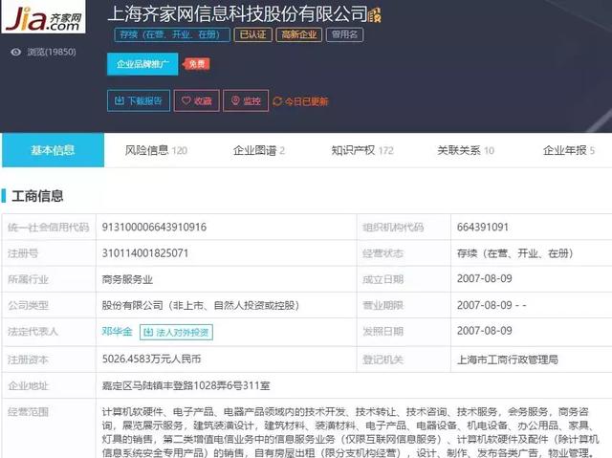The image size is (612, 458).
Task: Click the 工商信息 section heading
Action: click(x=37, y=196)
